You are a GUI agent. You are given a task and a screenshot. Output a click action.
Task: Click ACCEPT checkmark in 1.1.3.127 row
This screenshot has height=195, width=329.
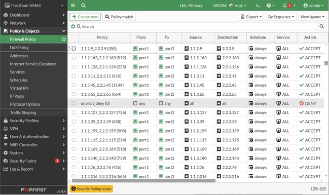coord(302,112)
